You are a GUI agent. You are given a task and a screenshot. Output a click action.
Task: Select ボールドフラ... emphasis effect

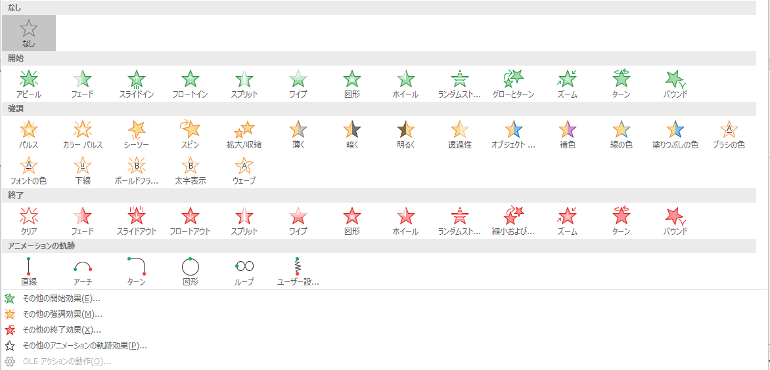pos(137,171)
